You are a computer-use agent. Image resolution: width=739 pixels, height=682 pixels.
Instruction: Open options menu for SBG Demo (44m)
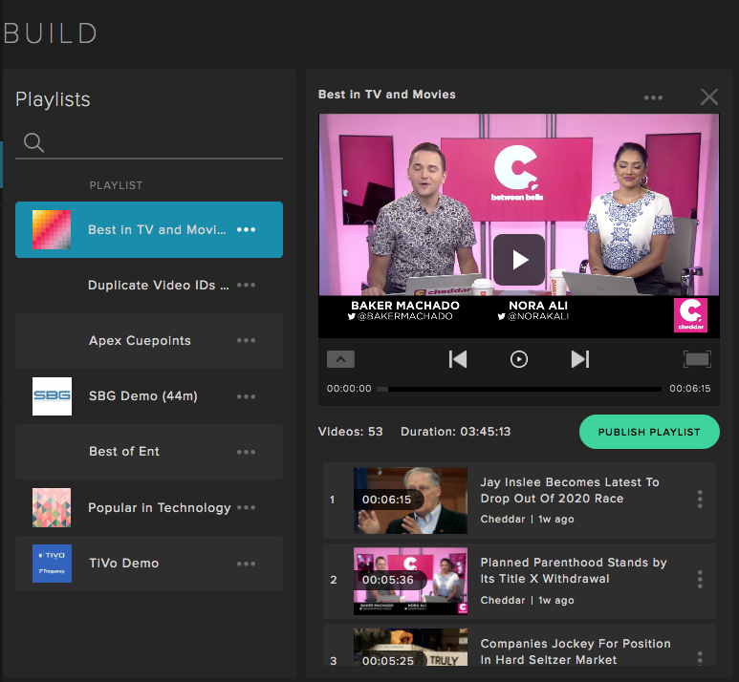tap(246, 396)
